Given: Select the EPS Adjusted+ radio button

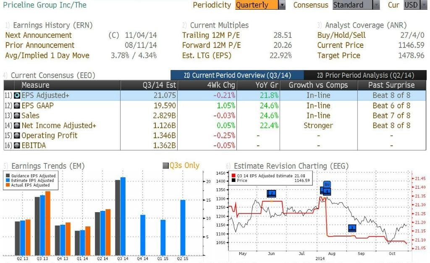Looking at the screenshot, I should coord(17,95).
